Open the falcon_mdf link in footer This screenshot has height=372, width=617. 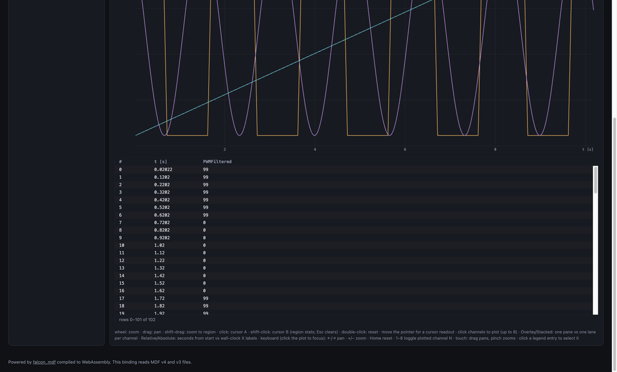44,362
